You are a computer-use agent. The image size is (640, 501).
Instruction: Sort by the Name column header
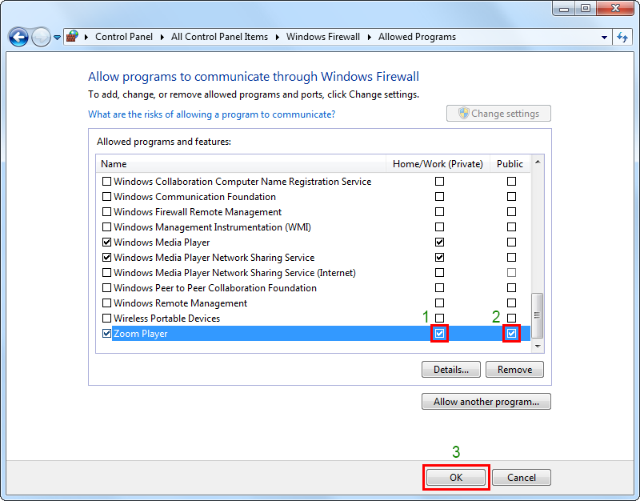pos(241,164)
